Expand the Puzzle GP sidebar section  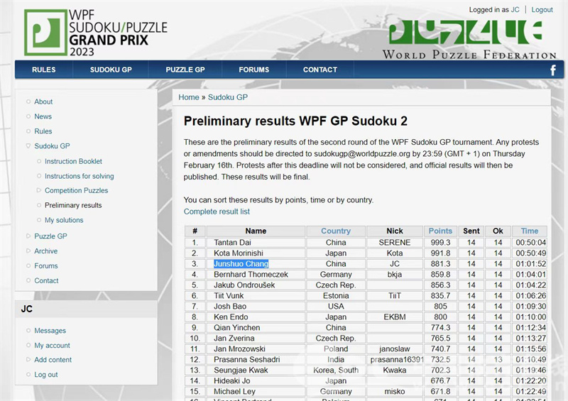(x=50, y=236)
